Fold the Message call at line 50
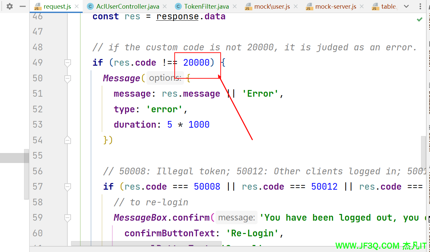 68,78
